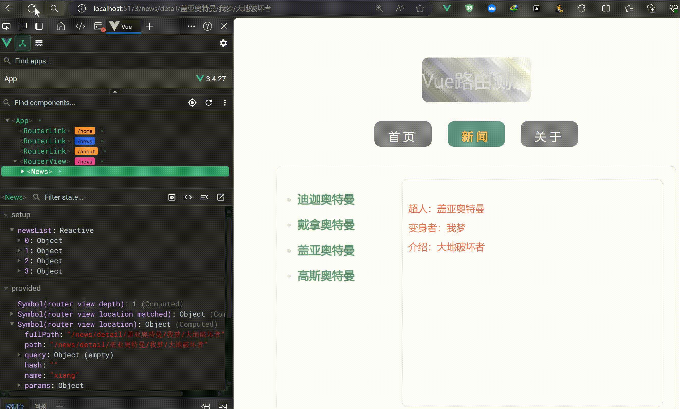Image resolution: width=680 pixels, height=409 pixels.
Task: Open Vue devtools browser extension icon
Action: pos(447,9)
